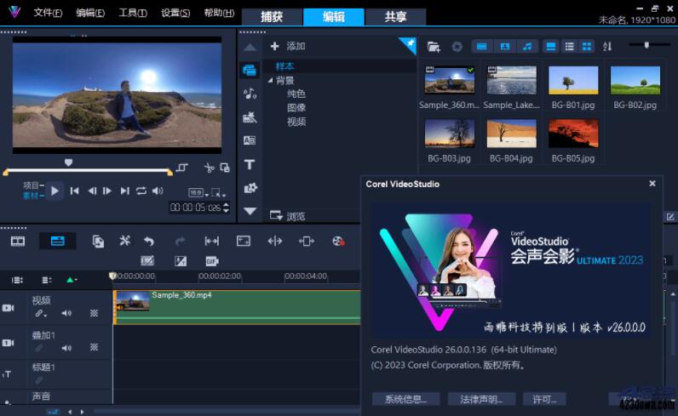Switch to storyboard view filmstrip icon
678x416 pixels.
pyautogui.click(x=18, y=242)
